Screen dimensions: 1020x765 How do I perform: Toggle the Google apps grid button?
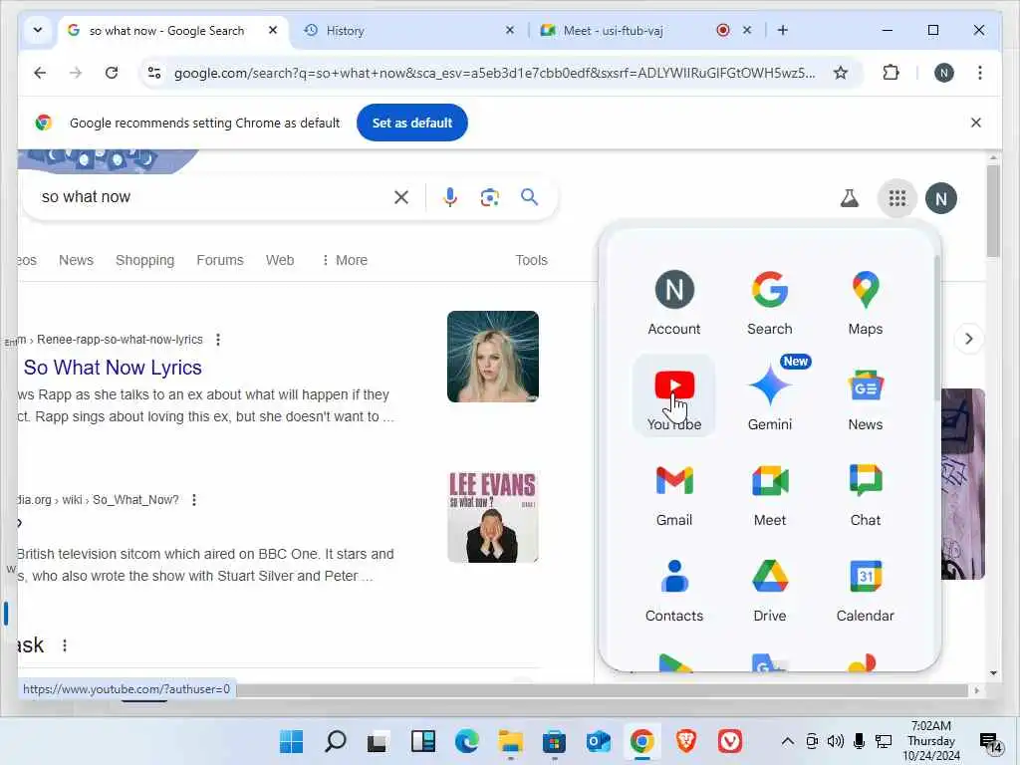(897, 198)
